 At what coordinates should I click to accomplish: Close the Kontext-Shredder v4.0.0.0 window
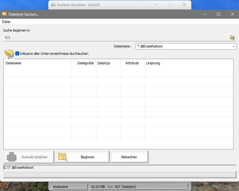tap(184, 5)
